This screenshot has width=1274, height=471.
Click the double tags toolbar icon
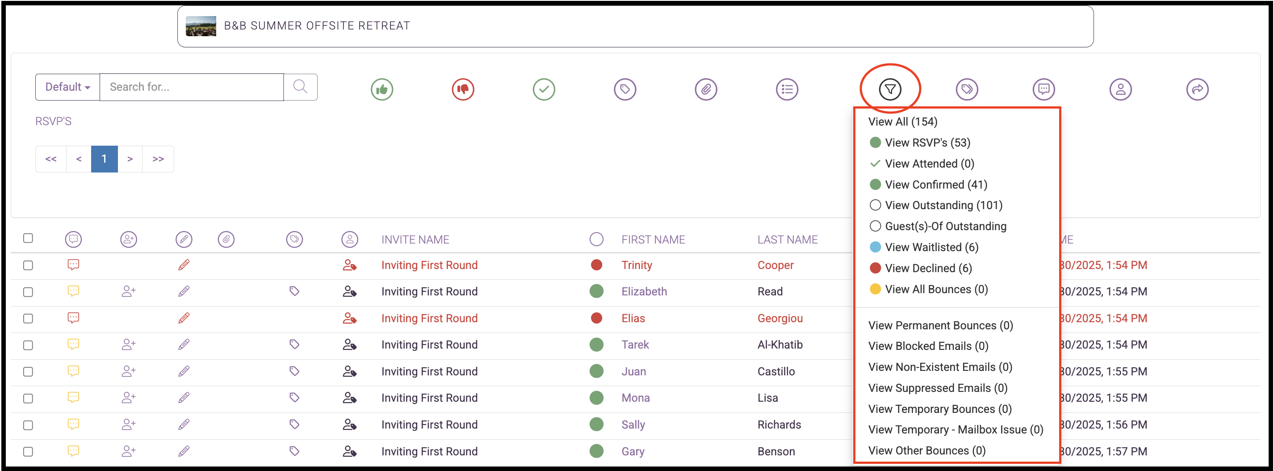click(967, 89)
